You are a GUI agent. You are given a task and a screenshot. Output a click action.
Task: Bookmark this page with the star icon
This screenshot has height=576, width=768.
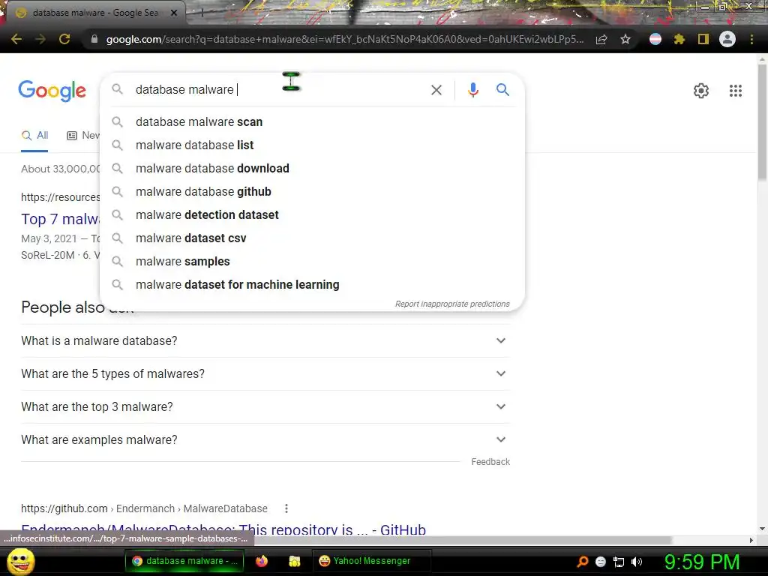tap(625, 39)
